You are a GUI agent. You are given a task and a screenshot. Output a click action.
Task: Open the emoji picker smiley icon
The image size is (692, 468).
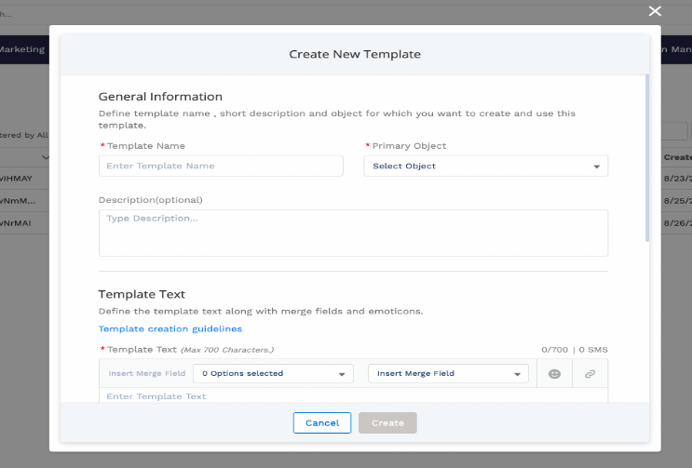coord(554,374)
